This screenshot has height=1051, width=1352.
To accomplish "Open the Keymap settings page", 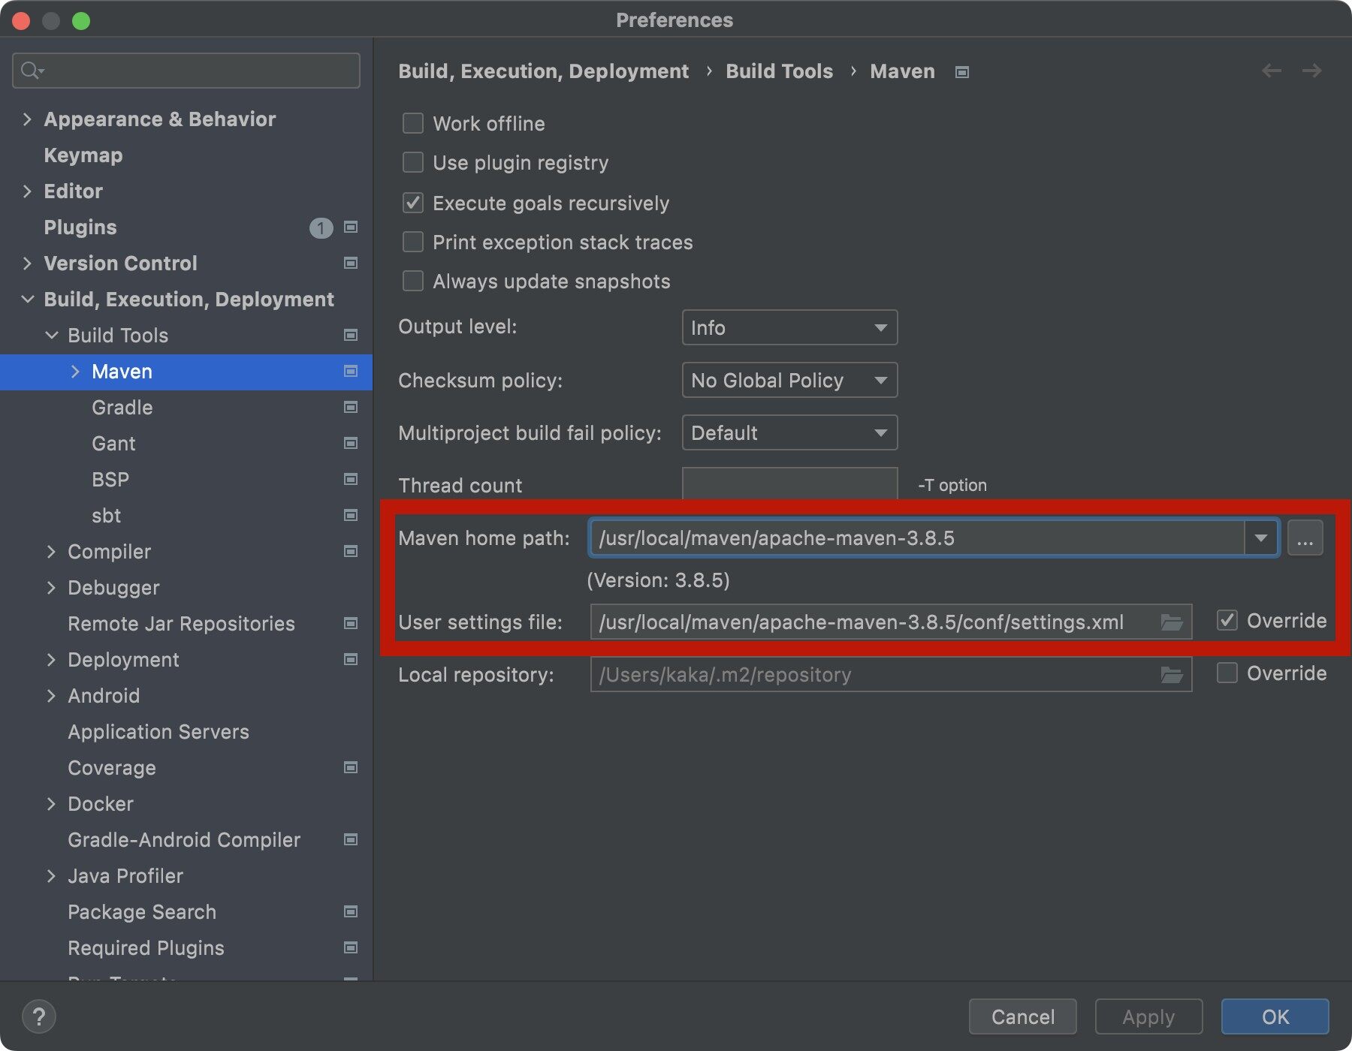I will click(83, 155).
